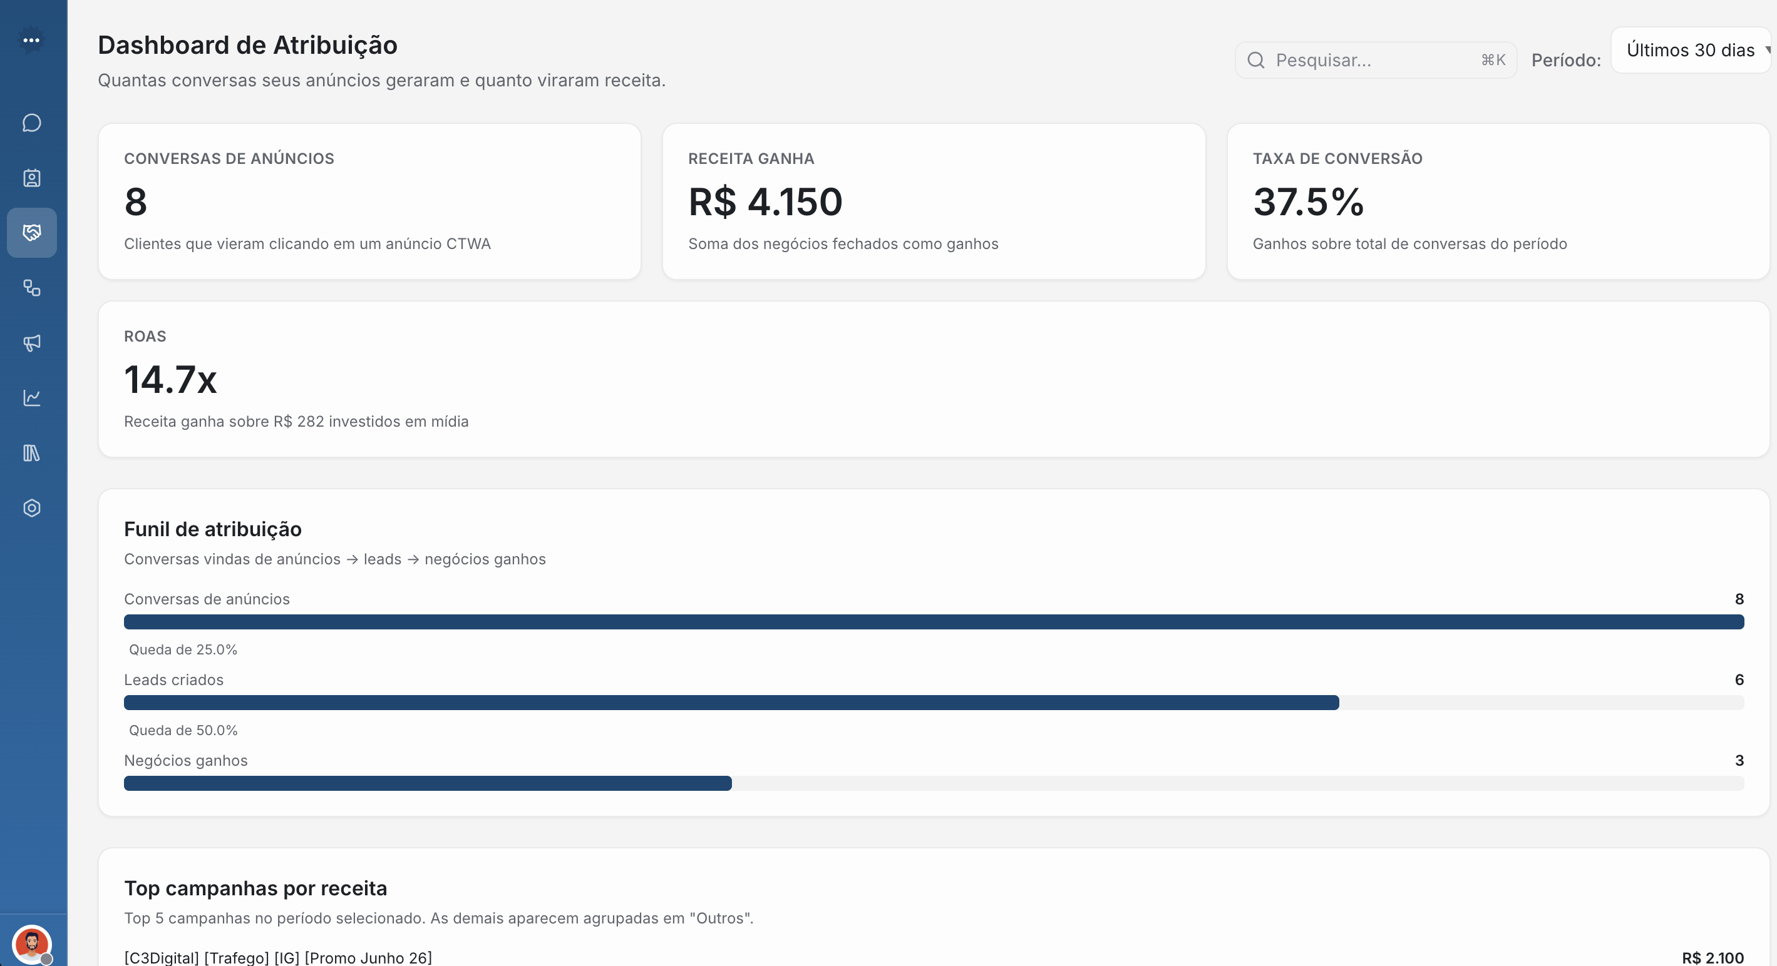Expand the period selector chevron

tap(1766, 49)
